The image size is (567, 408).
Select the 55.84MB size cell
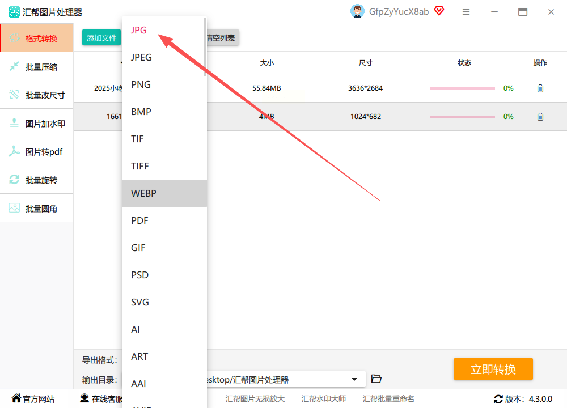[x=266, y=88]
